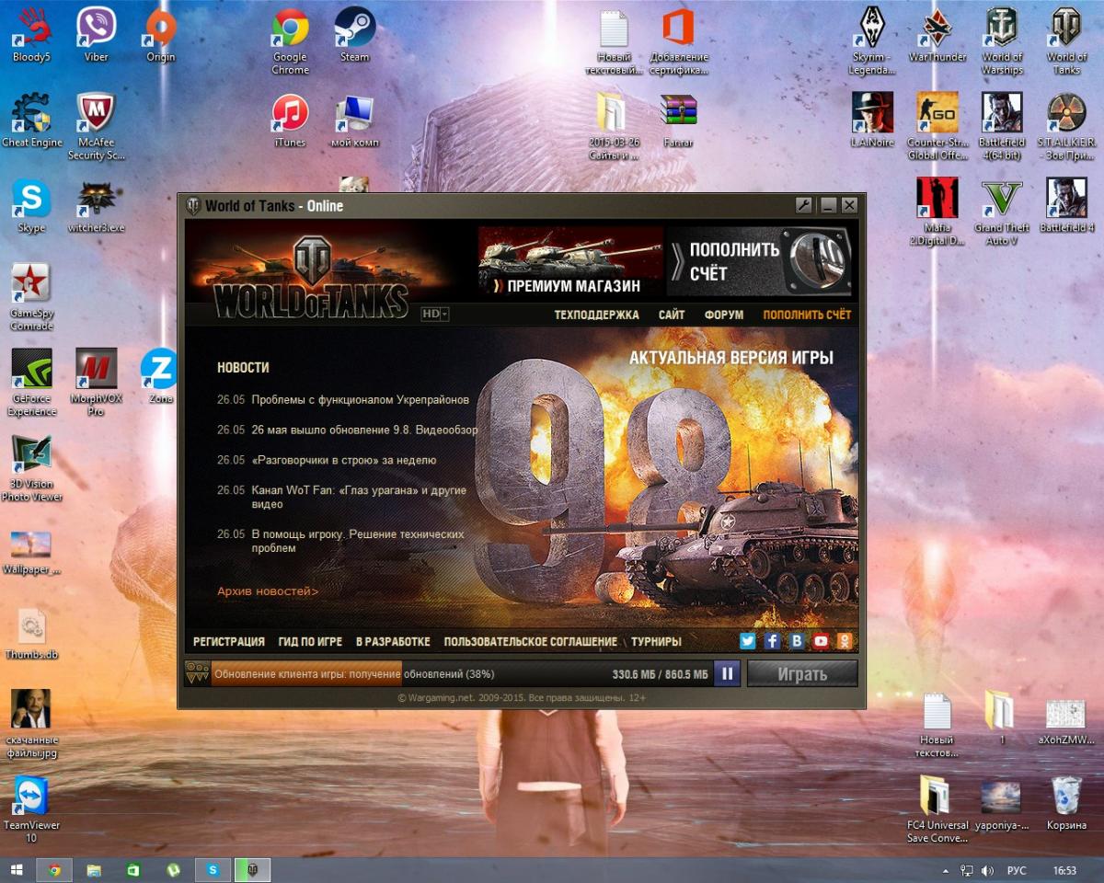Open the YouTube social icon
The image size is (1104, 883).
820,641
